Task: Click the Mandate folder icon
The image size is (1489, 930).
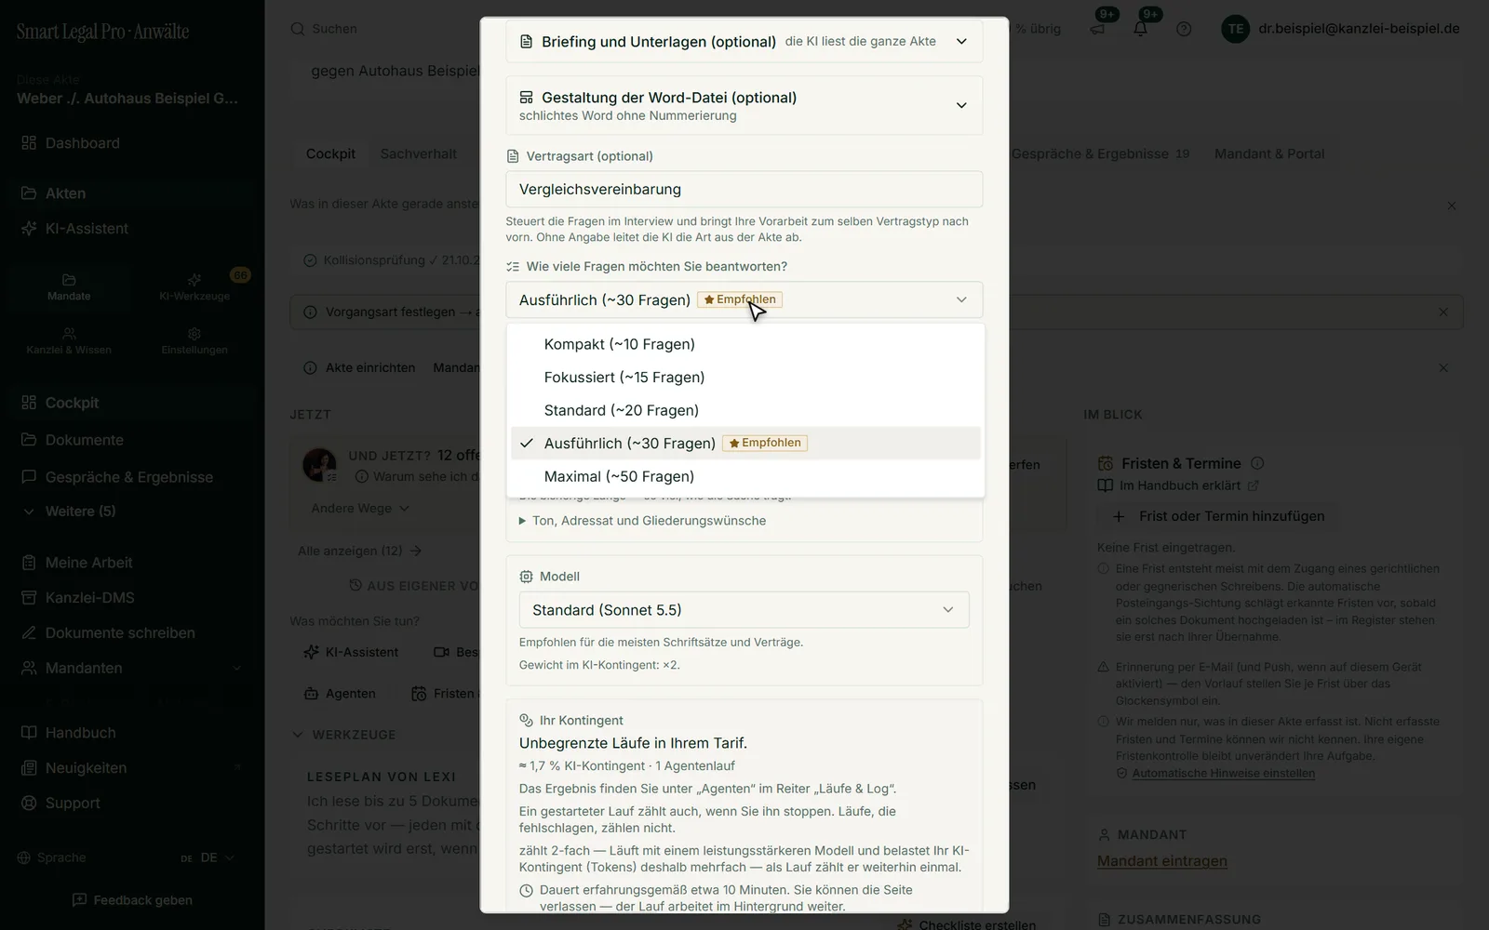Action: pyautogui.click(x=69, y=280)
